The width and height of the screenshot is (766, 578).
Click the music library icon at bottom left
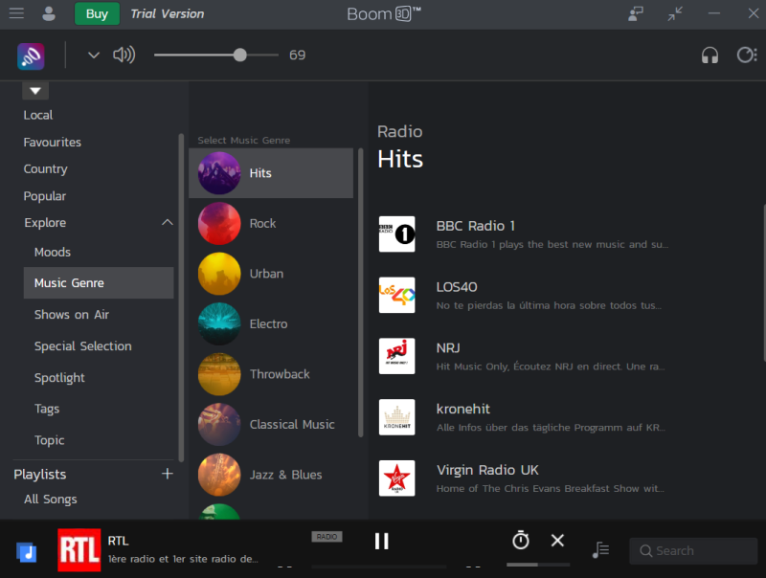pos(27,551)
